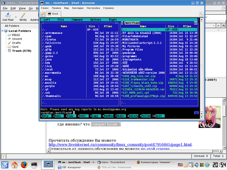
Task: Select Trash (578) folder in Thunderbird
Action: click(x=22, y=51)
